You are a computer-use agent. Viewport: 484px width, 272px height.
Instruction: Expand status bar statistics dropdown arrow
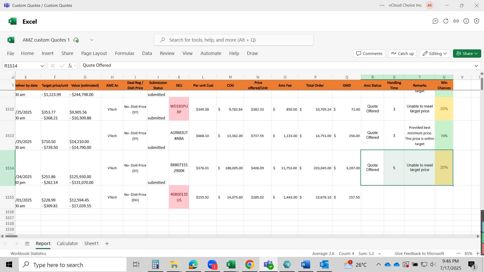[380, 254]
